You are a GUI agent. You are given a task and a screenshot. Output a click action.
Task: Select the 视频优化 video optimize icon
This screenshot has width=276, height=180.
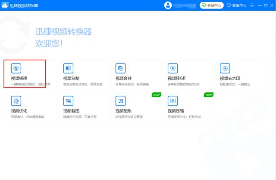click(16, 101)
